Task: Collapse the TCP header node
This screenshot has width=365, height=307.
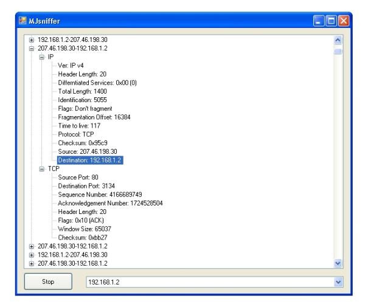Action: (x=41, y=169)
